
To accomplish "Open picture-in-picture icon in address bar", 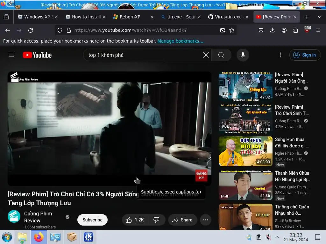I will [223, 30].
